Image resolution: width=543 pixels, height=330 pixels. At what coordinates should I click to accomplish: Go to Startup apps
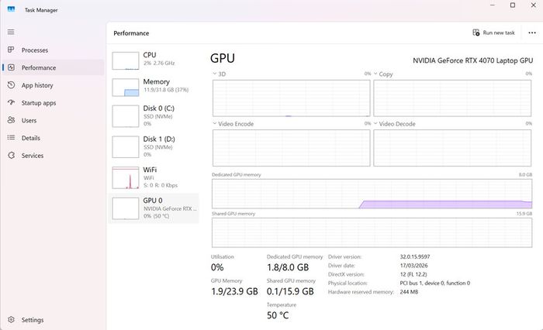click(54, 103)
